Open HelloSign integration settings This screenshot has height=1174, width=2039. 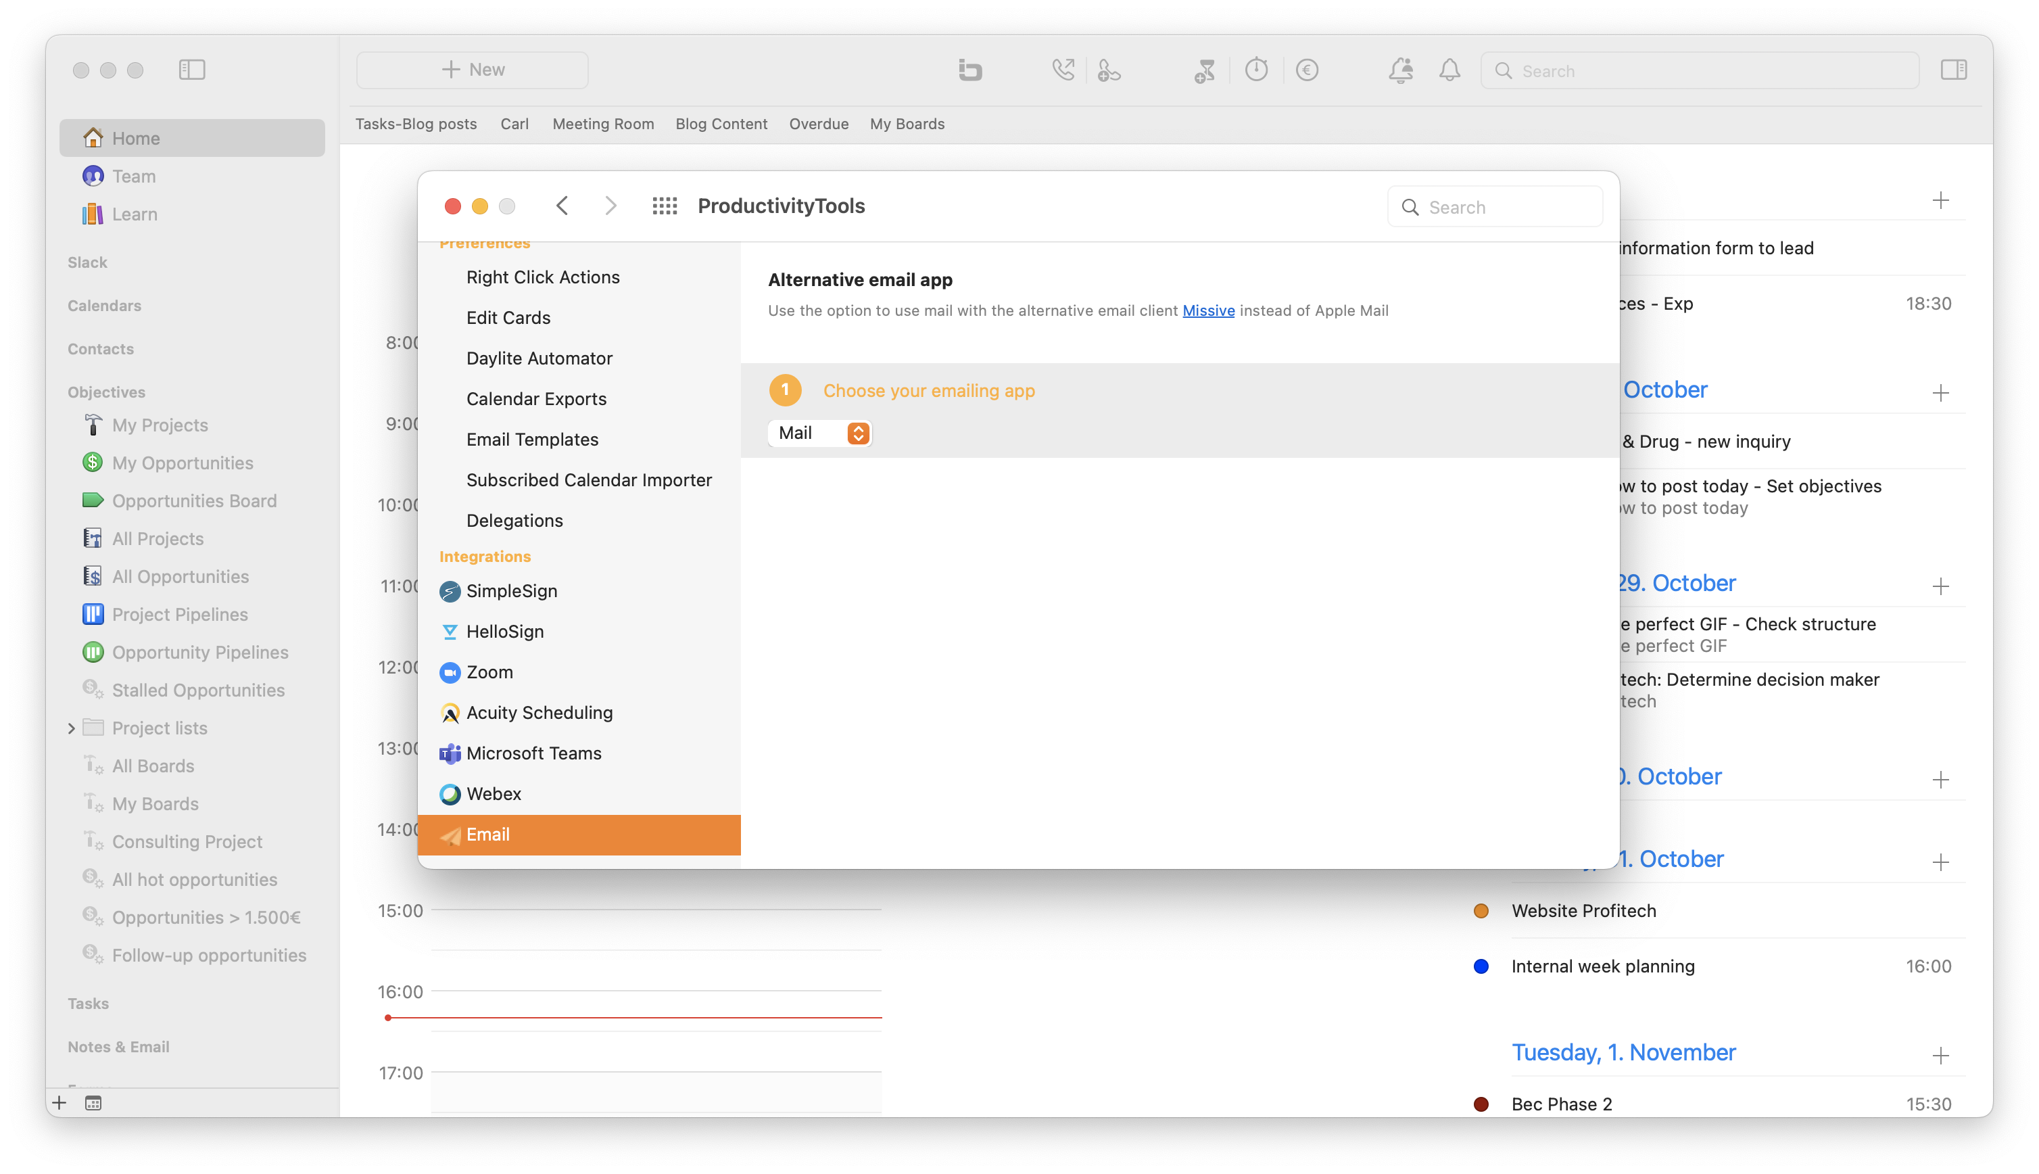click(579, 632)
